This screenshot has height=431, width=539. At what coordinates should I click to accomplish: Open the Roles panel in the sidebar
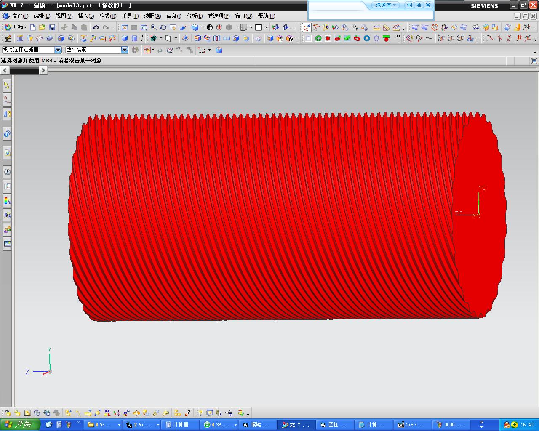click(x=7, y=229)
